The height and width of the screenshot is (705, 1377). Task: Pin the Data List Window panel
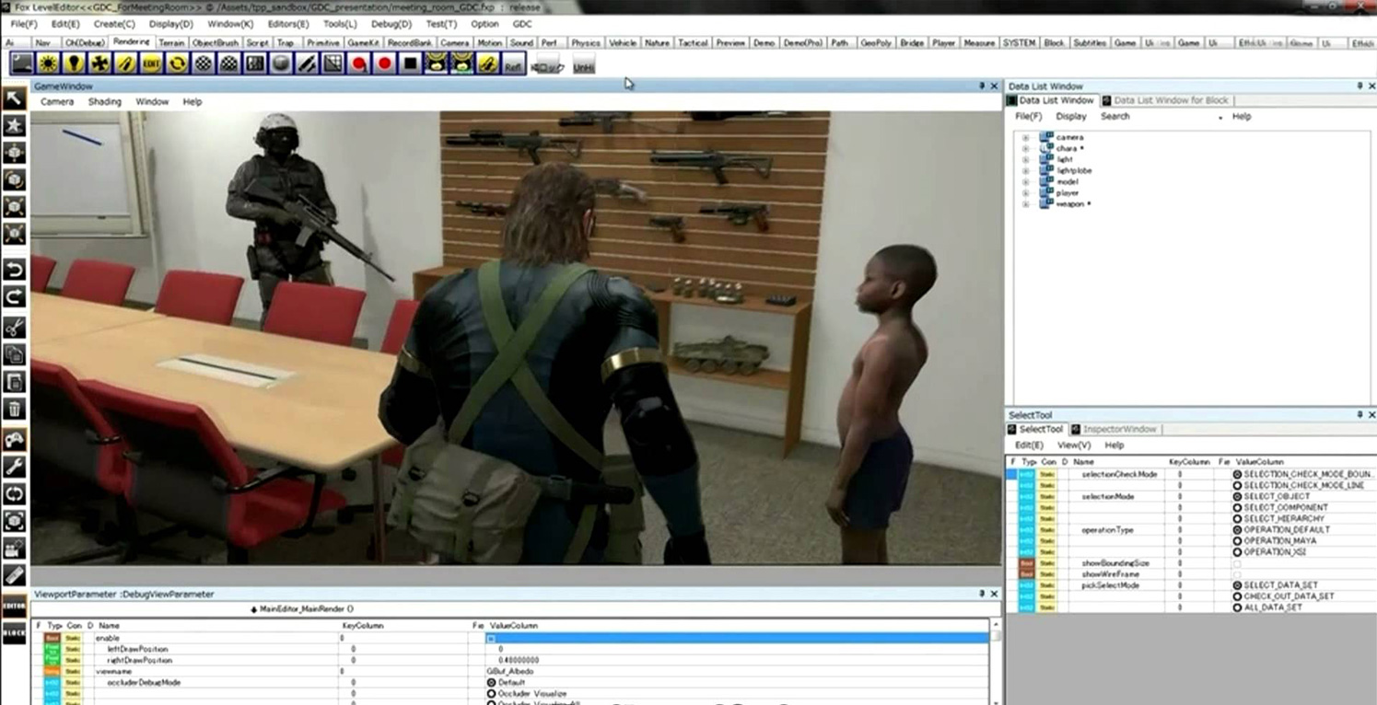pos(1359,87)
